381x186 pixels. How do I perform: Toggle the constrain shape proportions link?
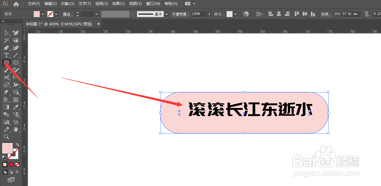(x=367, y=14)
